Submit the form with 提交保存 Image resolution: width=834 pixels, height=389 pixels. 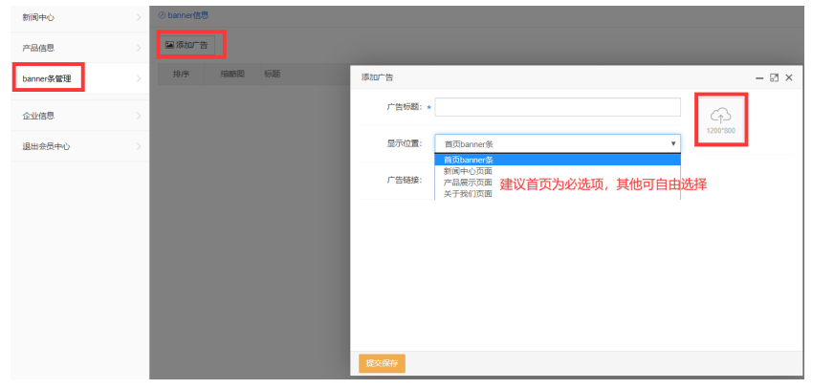pyautogui.click(x=382, y=363)
